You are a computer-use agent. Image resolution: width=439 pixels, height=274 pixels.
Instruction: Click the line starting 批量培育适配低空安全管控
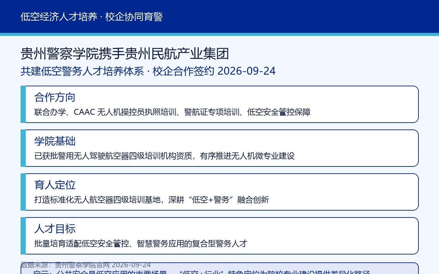141,244
